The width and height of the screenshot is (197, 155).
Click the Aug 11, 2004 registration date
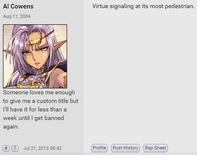17,16
